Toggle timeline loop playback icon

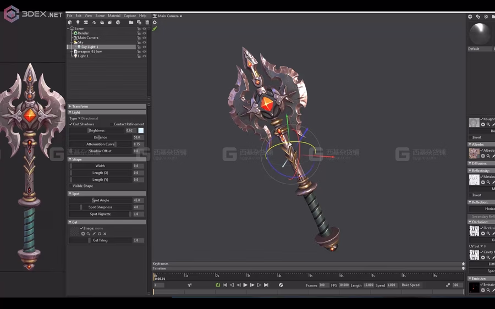pyautogui.click(x=218, y=285)
